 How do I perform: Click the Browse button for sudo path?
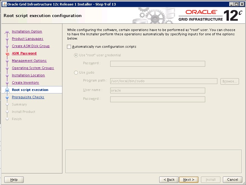(x=230, y=81)
